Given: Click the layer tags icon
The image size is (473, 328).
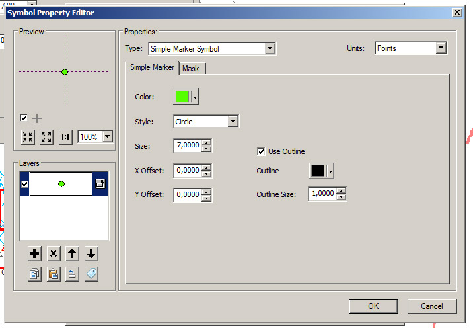Looking at the screenshot, I should 91,274.
